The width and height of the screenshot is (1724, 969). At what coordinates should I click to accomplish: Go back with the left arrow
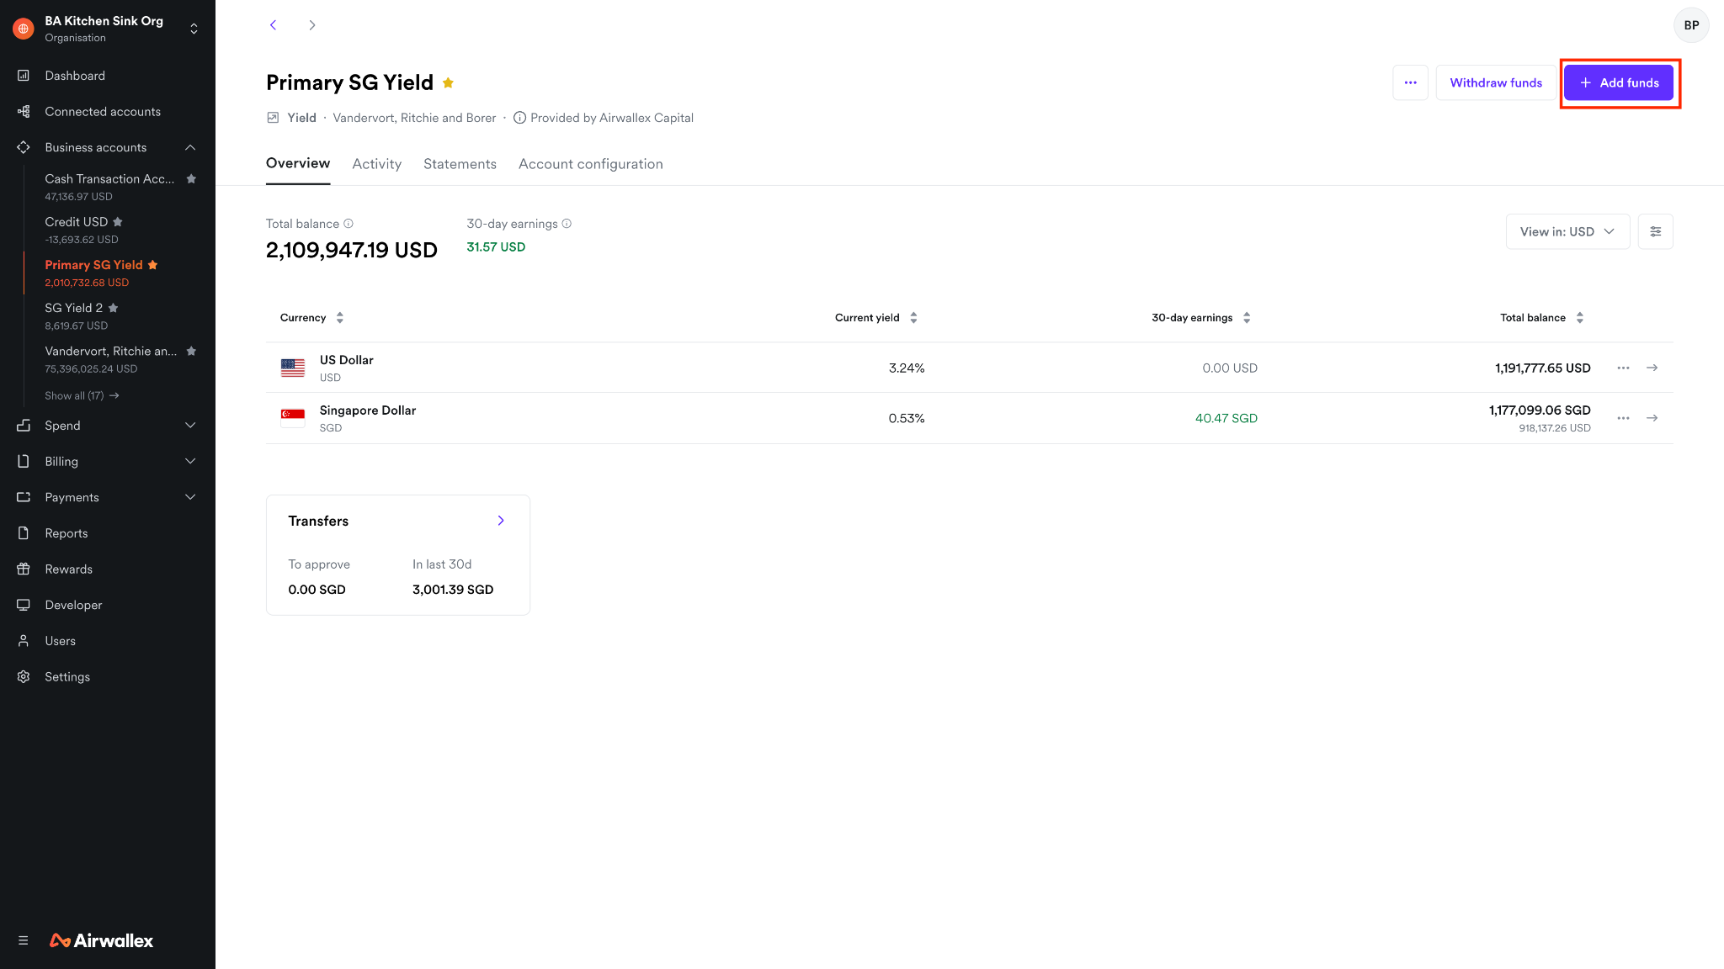coord(273,25)
